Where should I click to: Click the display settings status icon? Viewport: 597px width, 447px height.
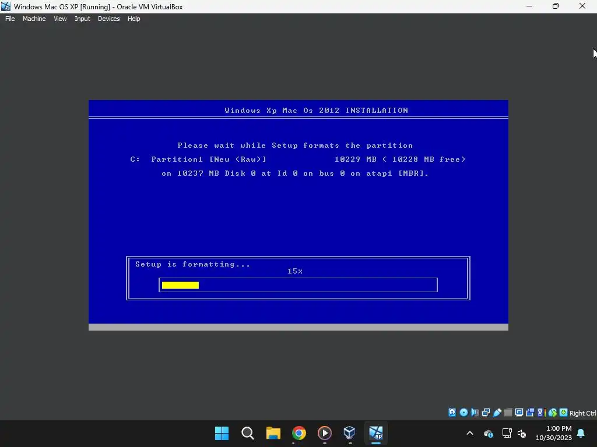click(x=519, y=412)
